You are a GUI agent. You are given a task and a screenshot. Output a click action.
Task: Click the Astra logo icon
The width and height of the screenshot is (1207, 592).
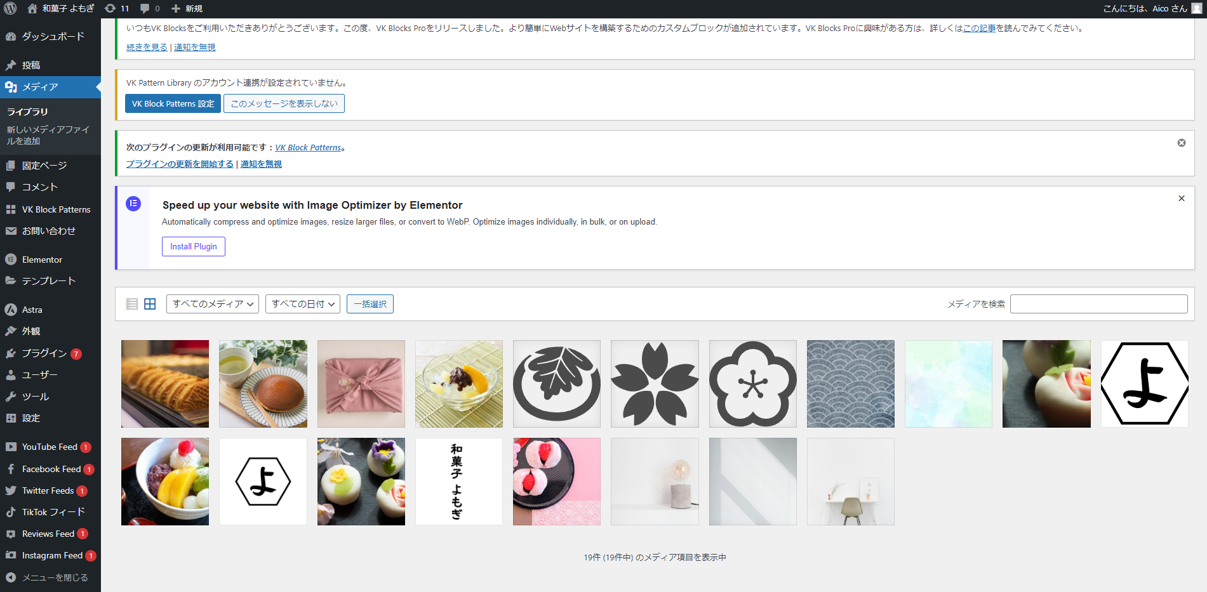tap(11, 310)
